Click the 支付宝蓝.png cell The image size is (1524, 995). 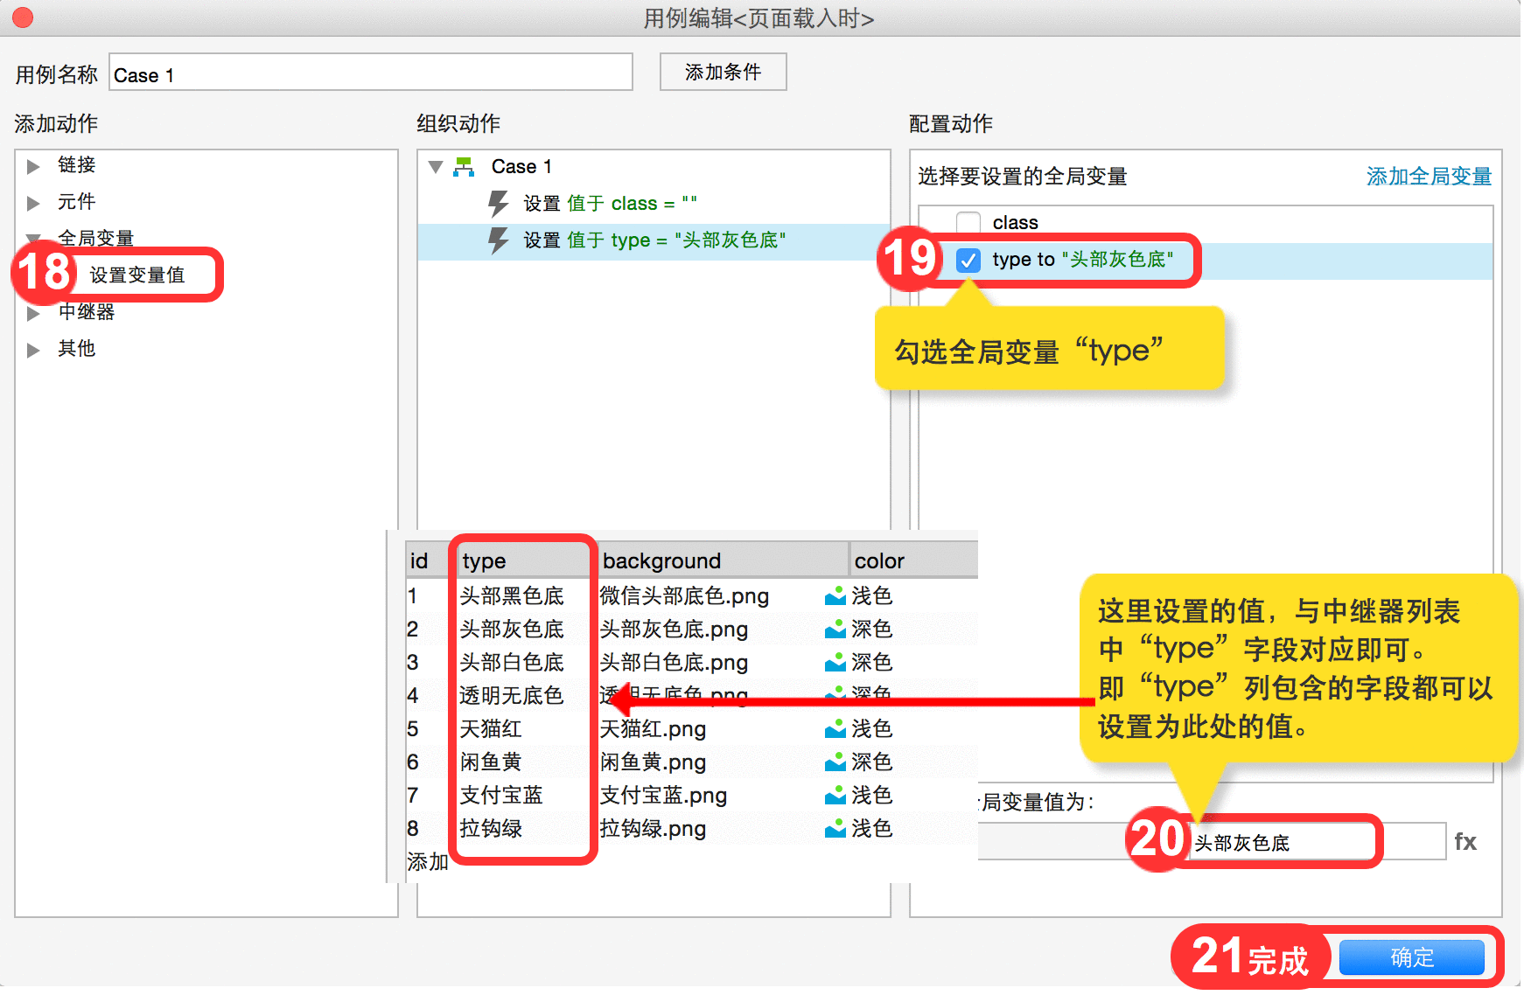[663, 796]
